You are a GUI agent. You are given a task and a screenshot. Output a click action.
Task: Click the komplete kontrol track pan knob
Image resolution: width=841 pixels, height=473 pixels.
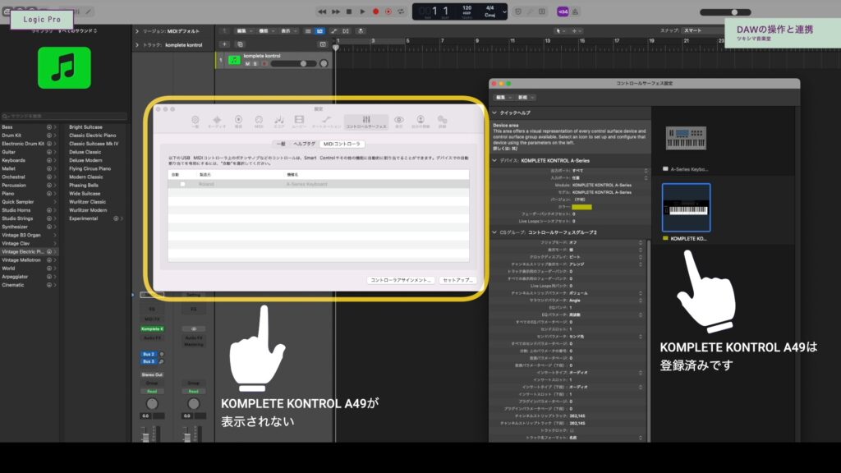click(x=324, y=63)
